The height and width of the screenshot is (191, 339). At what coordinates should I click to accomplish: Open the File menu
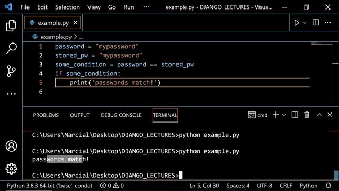point(25,7)
